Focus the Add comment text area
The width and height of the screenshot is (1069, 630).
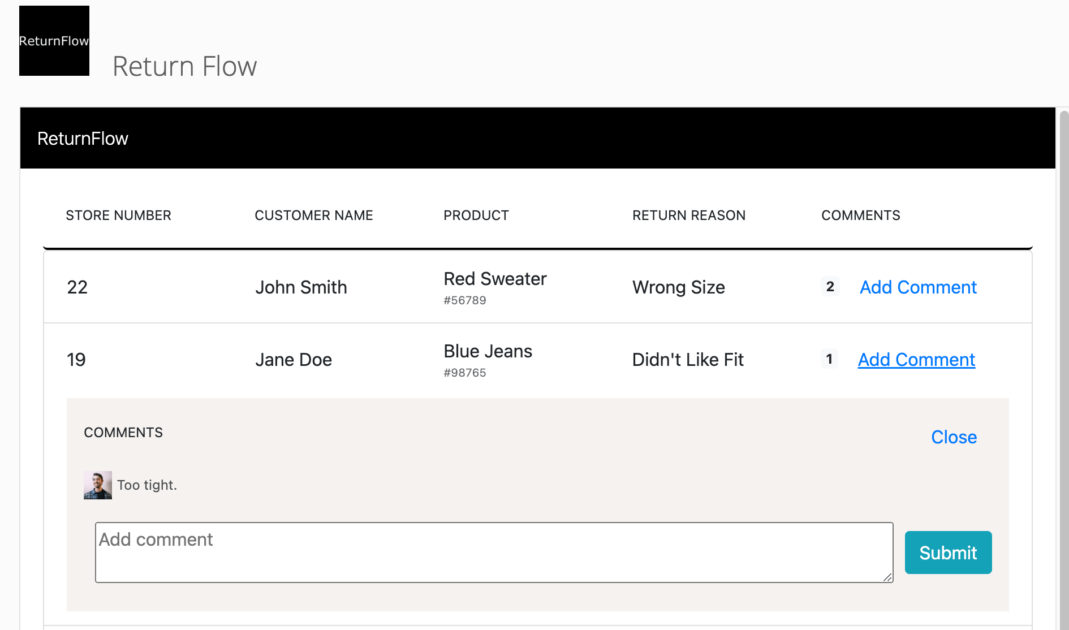coord(494,553)
